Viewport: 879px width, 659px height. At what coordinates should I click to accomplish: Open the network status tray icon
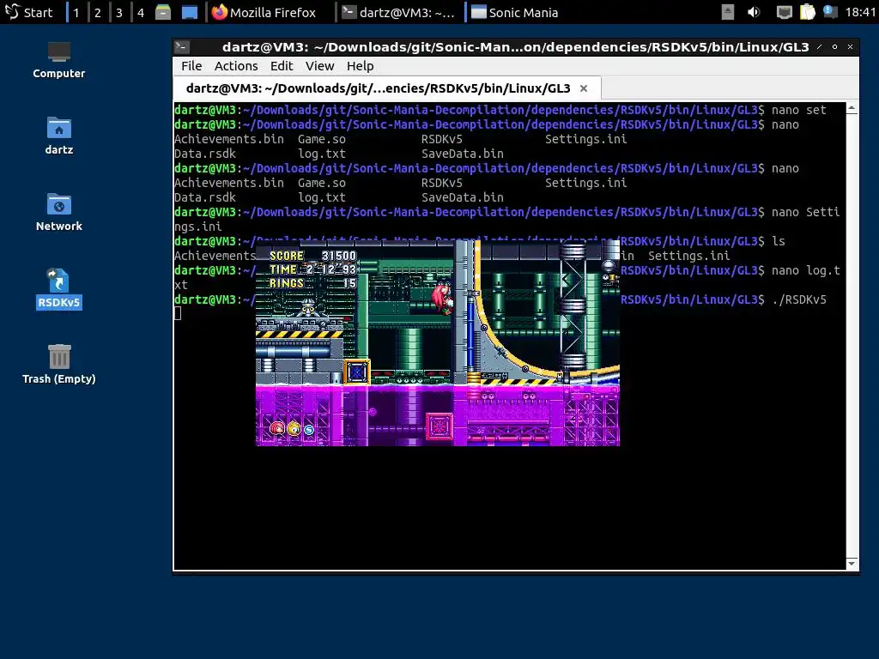784,12
